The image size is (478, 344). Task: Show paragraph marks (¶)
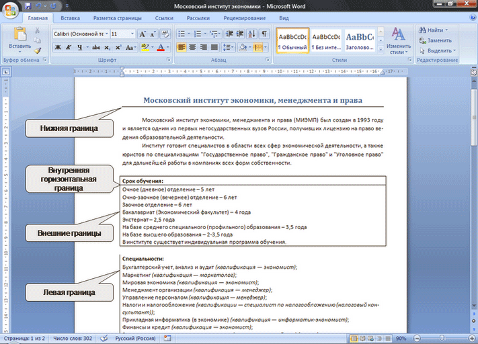(264, 34)
